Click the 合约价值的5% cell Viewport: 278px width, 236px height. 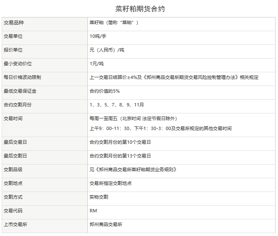pyautogui.click(x=104, y=91)
